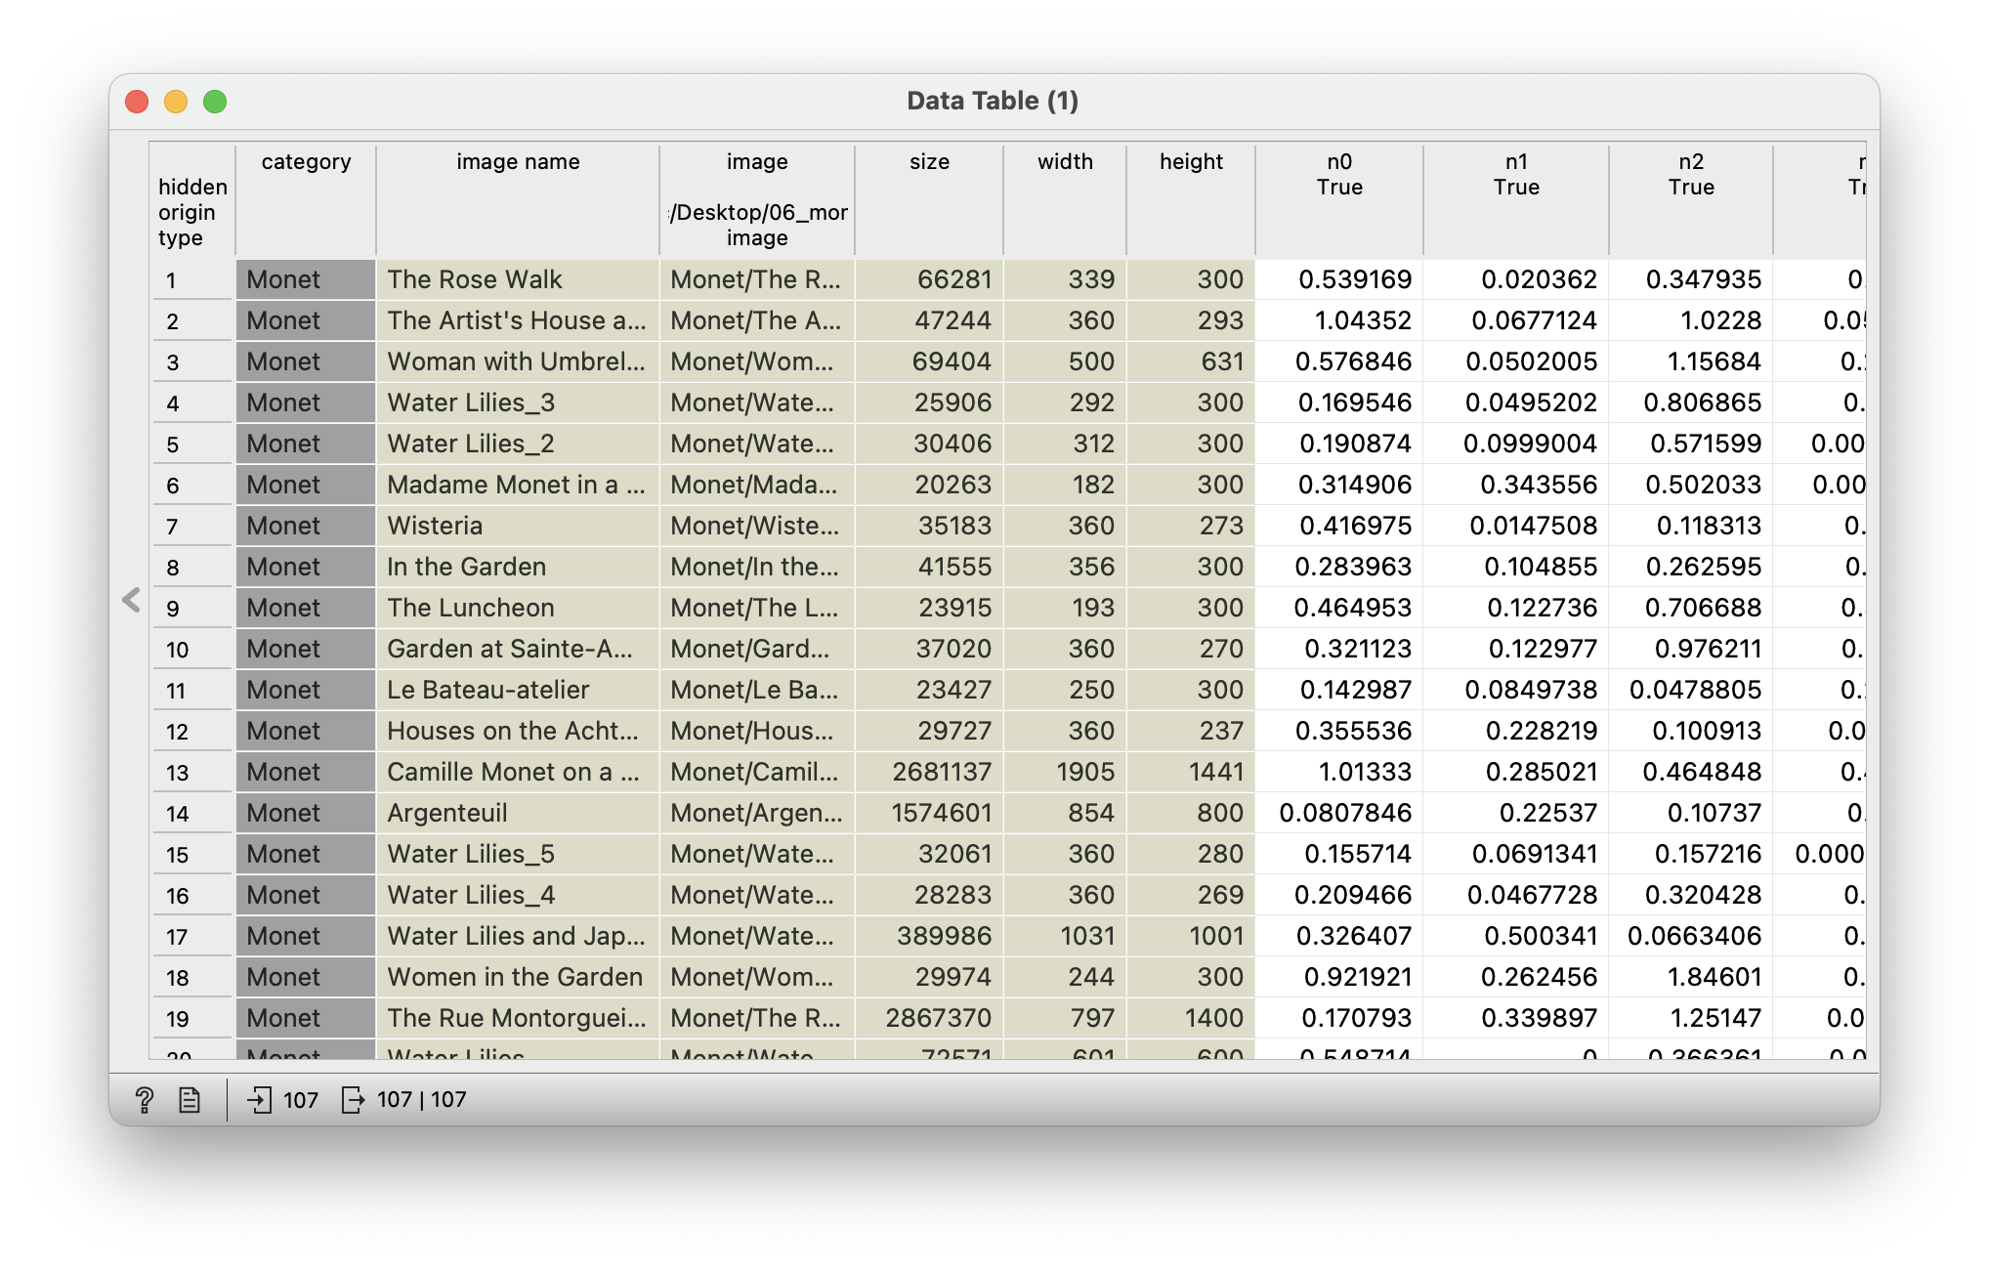Click n0 value 1.04352
The image size is (1989, 1270).
point(1339,320)
